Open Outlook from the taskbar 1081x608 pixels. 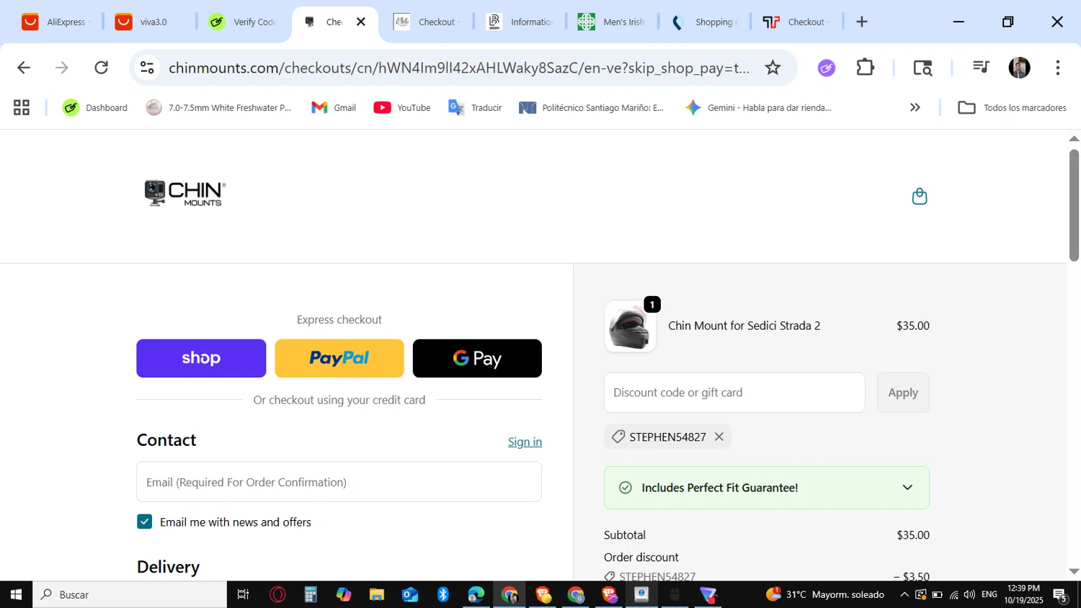pyautogui.click(x=410, y=594)
